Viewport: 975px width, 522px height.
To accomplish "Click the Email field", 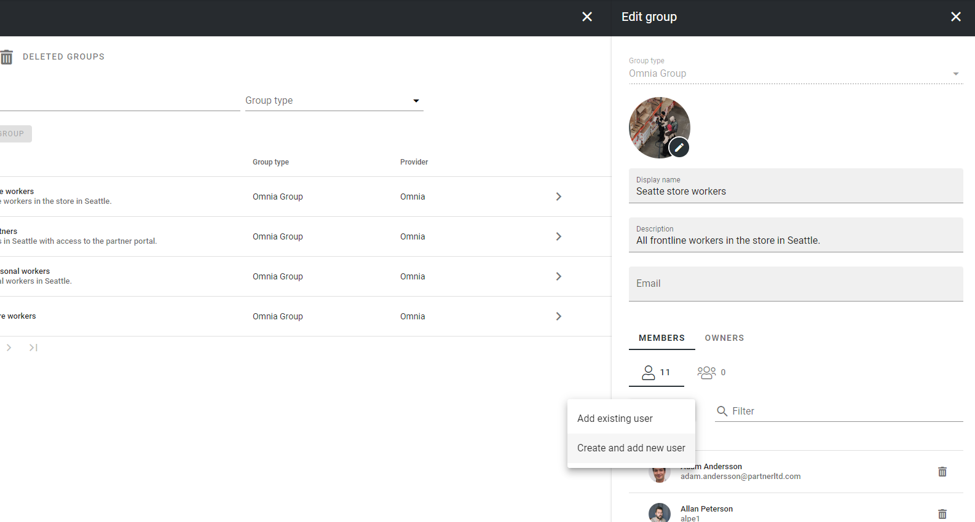I will 795,284.
